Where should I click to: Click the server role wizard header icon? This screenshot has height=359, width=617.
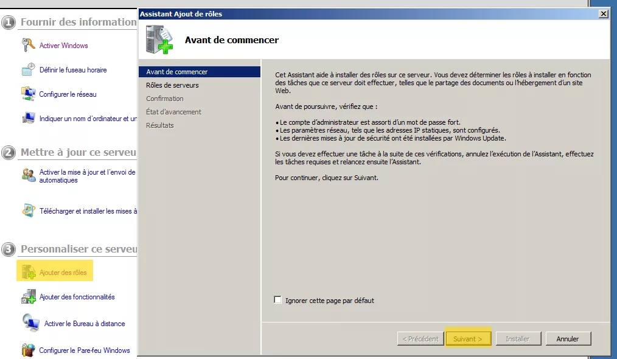(x=159, y=40)
